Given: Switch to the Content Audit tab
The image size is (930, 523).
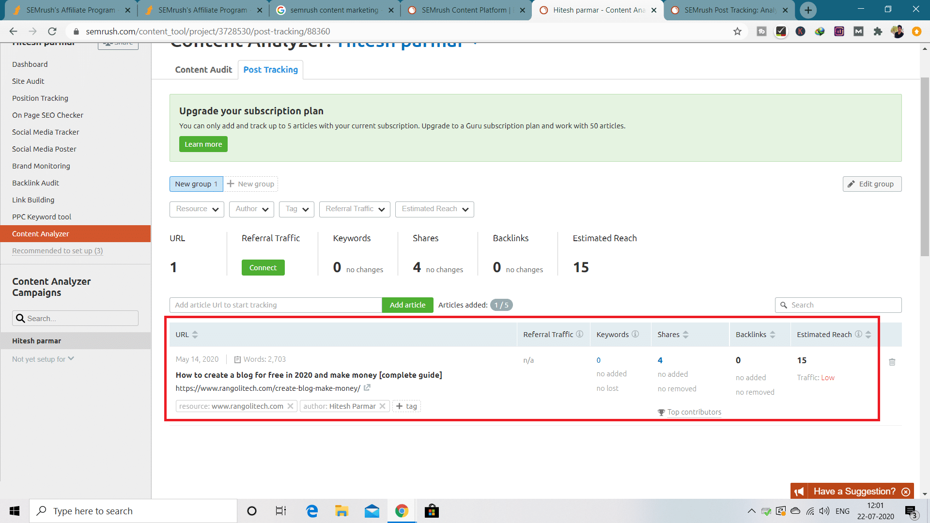Looking at the screenshot, I should pos(203,70).
